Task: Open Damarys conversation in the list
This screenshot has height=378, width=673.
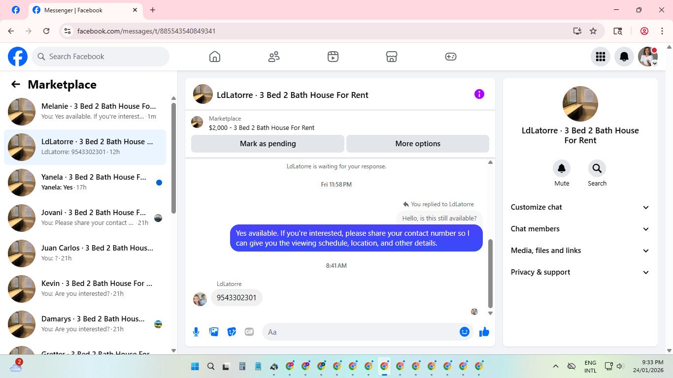Action: pos(85,324)
